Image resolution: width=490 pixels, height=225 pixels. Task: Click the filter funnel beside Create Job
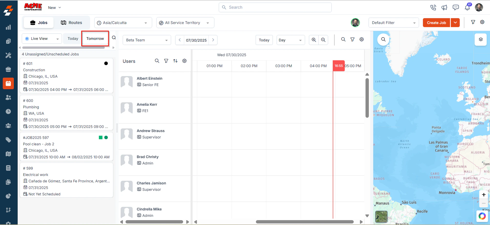click(x=473, y=22)
